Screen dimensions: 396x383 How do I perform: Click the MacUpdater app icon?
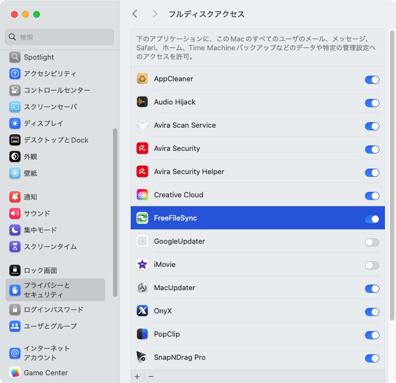(142, 288)
